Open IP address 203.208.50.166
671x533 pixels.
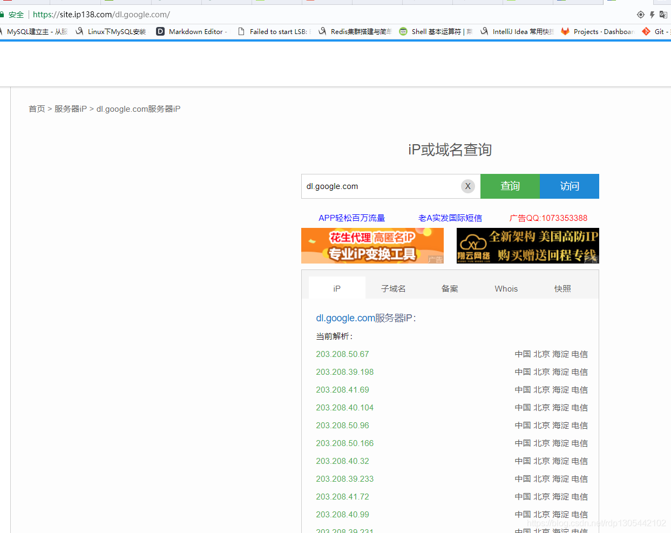[x=345, y=443]
